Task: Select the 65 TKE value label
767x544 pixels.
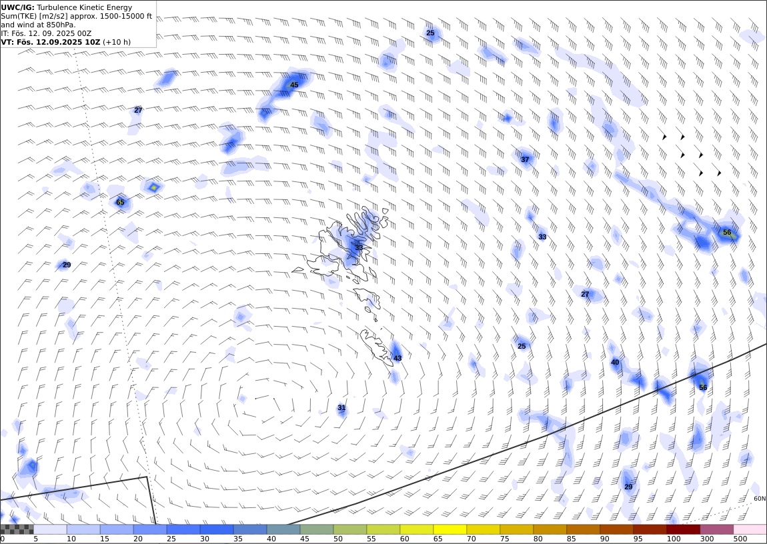Action: [x=120, y=202]
